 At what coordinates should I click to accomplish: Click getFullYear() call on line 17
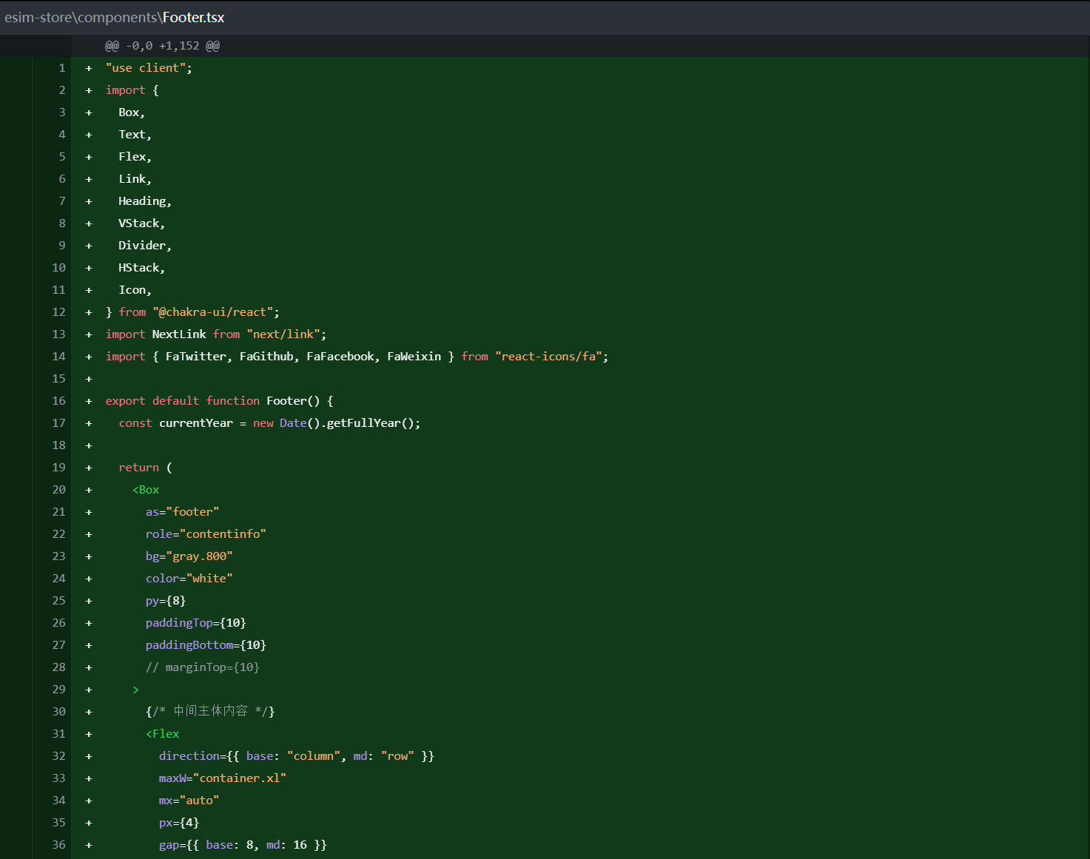click(x=370, y=423)
